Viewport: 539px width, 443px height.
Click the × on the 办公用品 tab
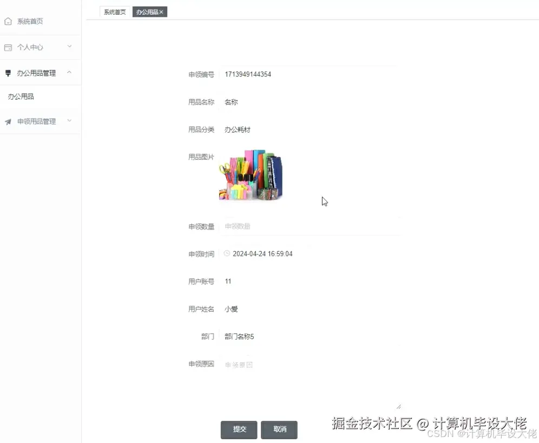(161, 11)
